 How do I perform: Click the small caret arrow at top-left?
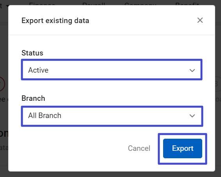tap(7, 6)
